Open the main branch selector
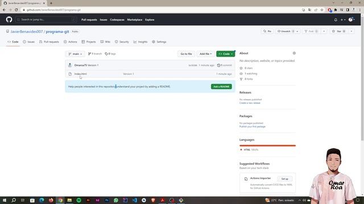 [x=75, y=54]
